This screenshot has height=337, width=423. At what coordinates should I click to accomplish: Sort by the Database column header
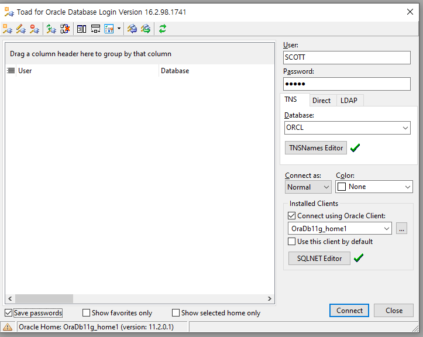point(216,71)
